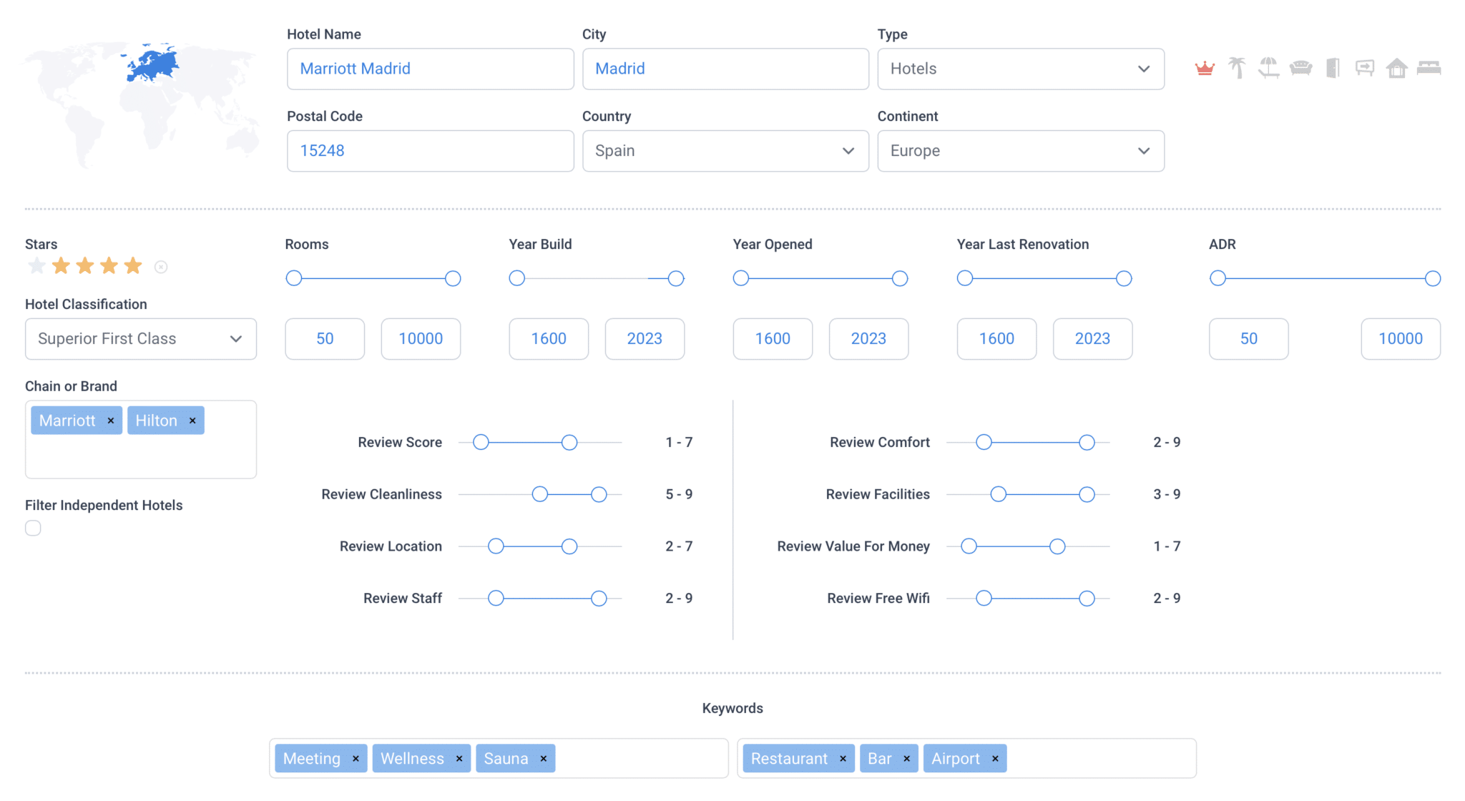Remove the Marriott chain tag

pos(111,421)
